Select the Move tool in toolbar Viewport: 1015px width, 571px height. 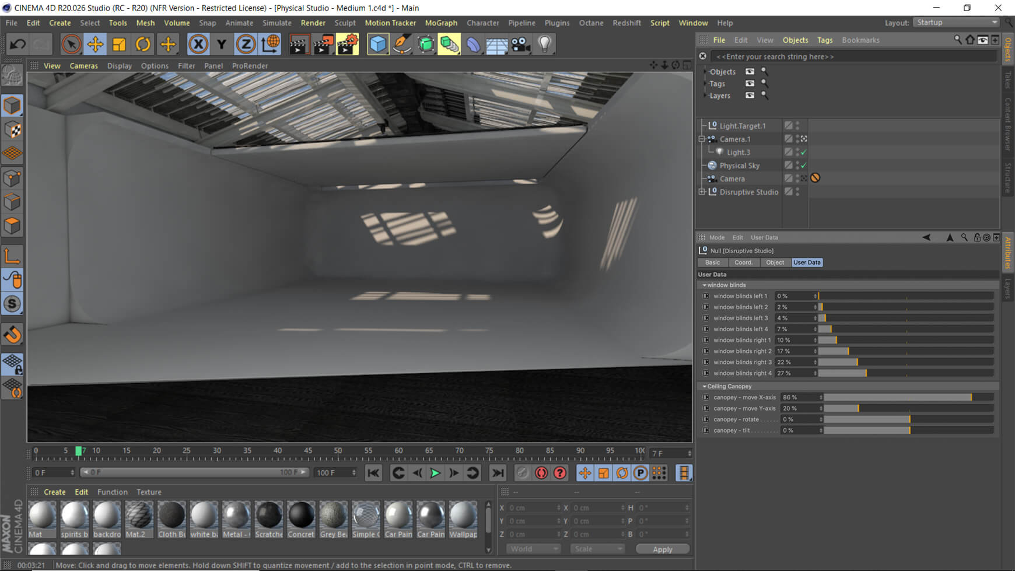[95, 44]
